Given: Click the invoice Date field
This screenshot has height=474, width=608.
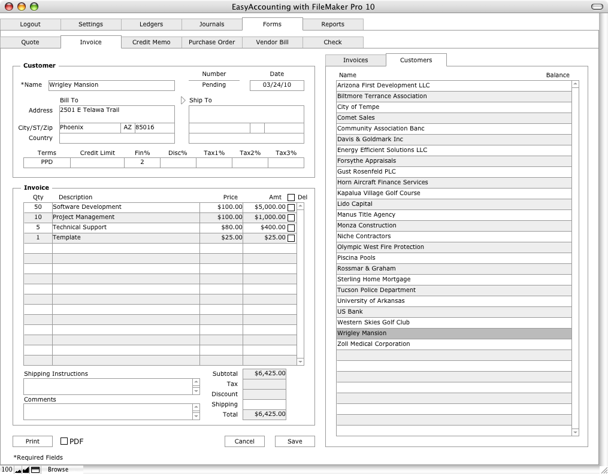Looking at the screenshot, I should tap(277, 85).
